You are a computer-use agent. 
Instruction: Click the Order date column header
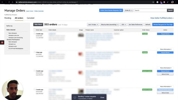point(39,30)
